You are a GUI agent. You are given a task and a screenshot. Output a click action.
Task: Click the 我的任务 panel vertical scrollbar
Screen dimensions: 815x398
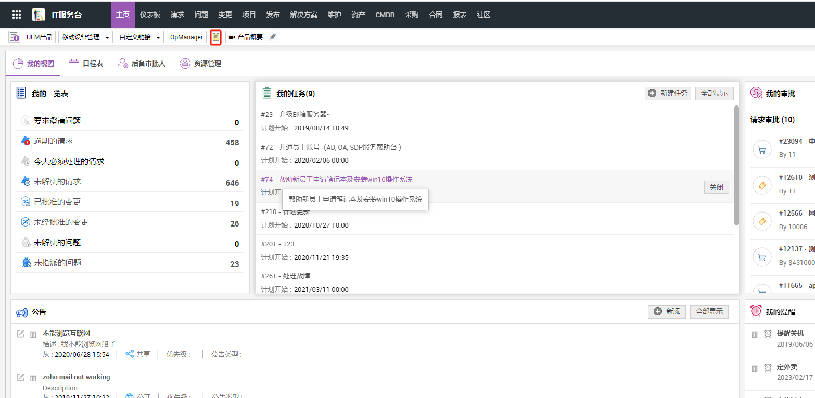(736, 165)
